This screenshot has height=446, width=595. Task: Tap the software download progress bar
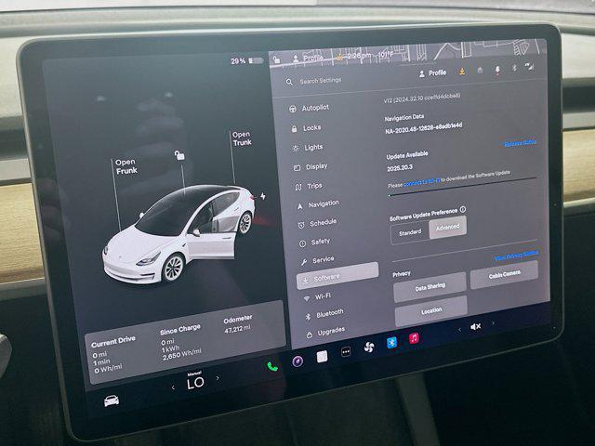463,186
